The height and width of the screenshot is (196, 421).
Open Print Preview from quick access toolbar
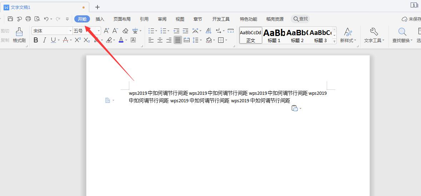coord(37,19)
